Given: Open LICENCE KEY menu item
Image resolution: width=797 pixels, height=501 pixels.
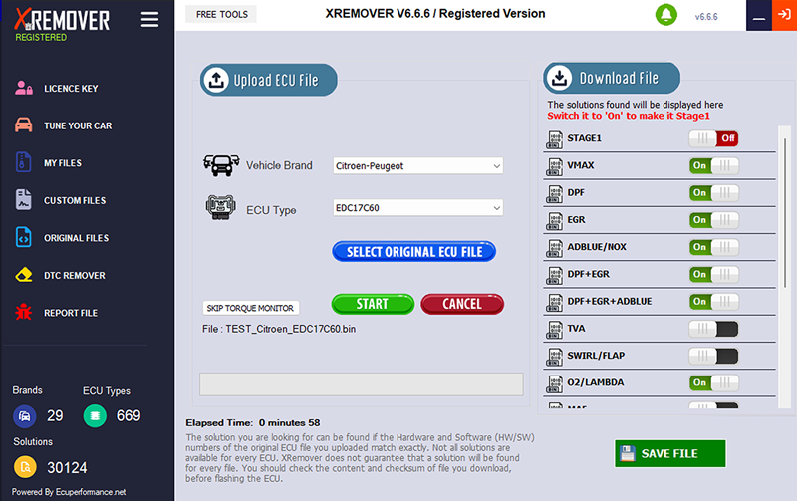Looking at the screenshot, I should tap(71, 89).
